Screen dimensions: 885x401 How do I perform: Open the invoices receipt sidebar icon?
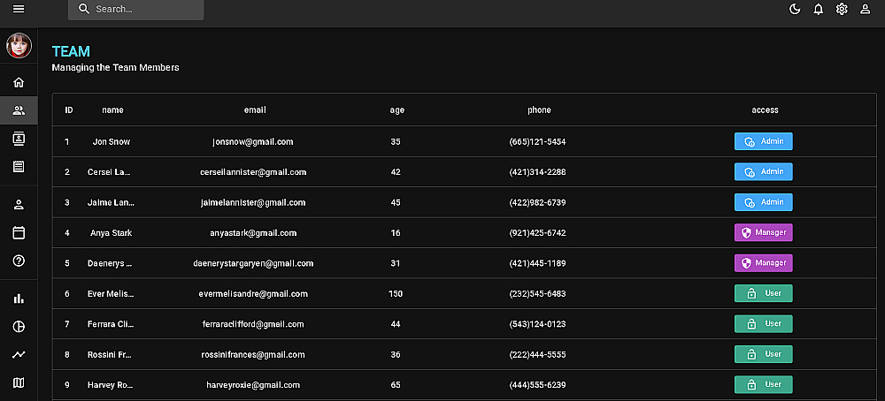pos(19,167)
